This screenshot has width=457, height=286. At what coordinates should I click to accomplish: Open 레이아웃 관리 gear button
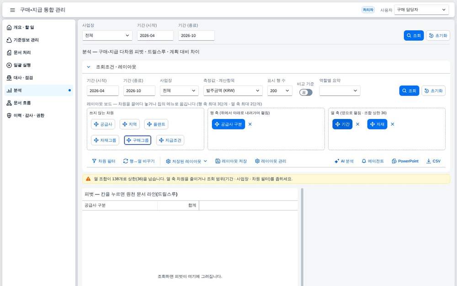click(x=270, y=161)
